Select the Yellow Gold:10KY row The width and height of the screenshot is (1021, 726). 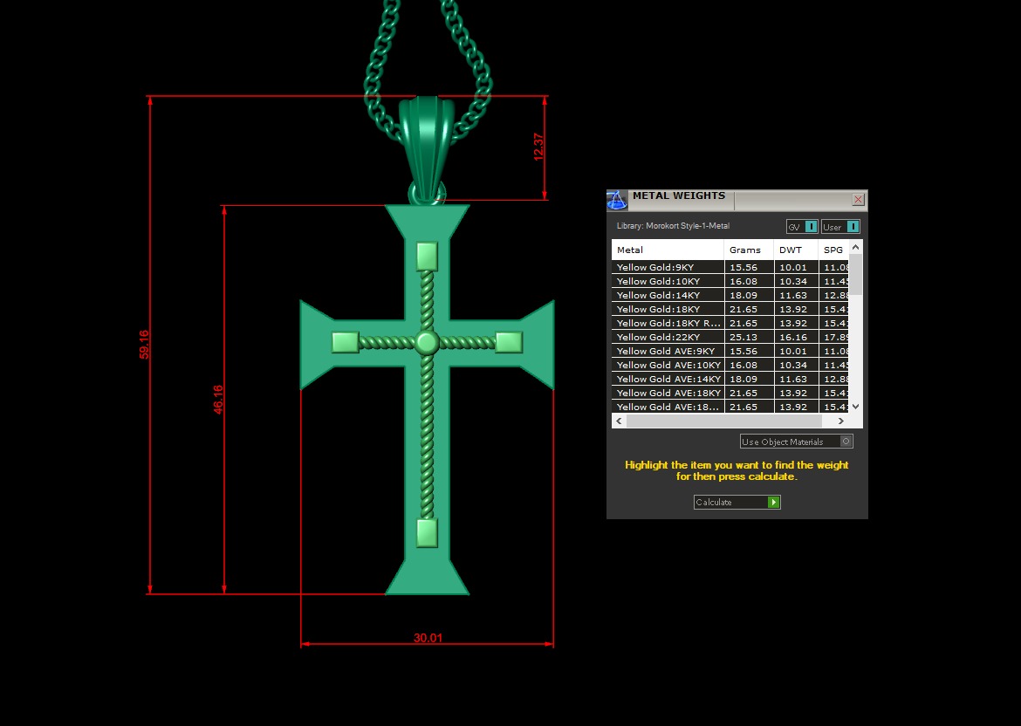[x=730, y=281]
